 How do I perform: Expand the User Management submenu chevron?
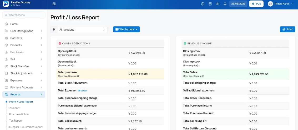[x=42, y=31]
